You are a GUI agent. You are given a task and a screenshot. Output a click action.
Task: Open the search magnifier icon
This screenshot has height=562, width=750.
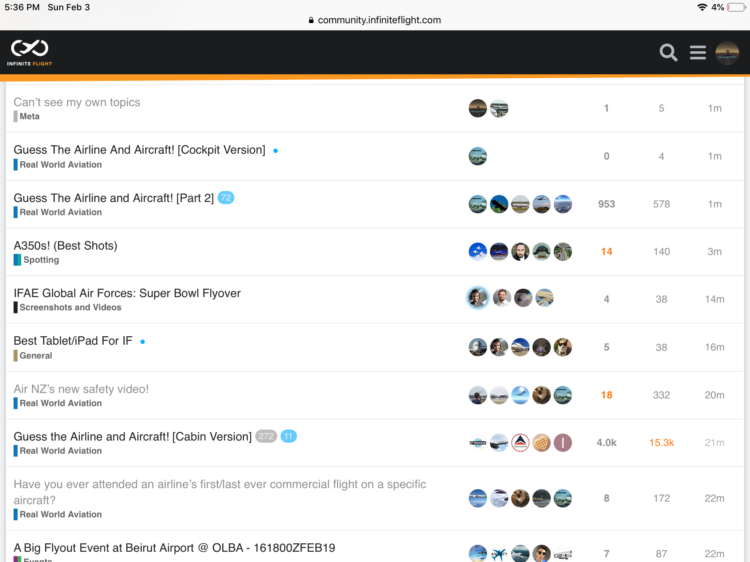[668, 53]
